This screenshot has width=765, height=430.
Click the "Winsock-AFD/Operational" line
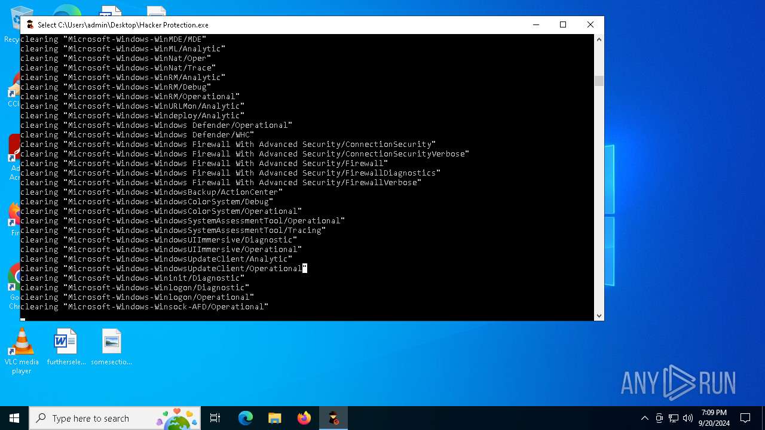(x=145, y=307)
